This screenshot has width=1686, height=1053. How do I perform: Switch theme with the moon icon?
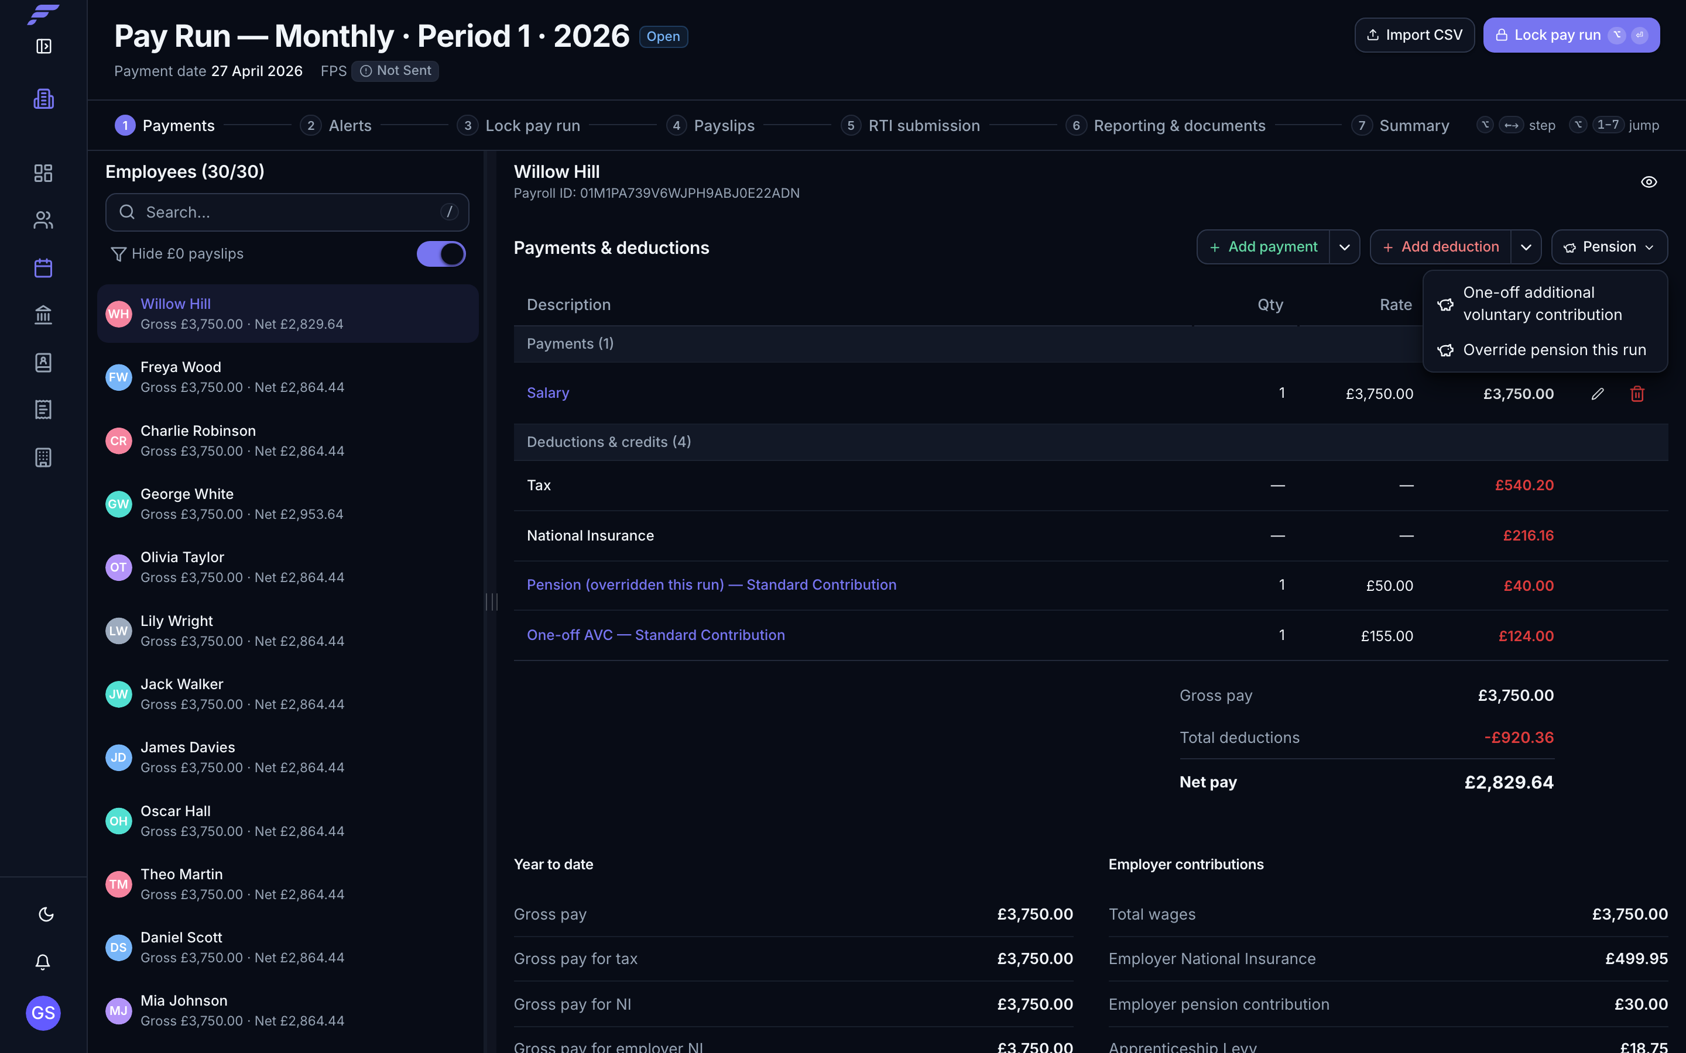click(x=46, y=914)
